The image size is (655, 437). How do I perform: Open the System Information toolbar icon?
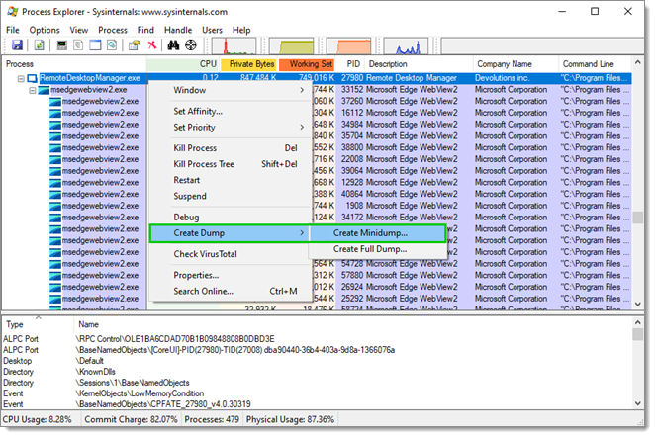61,45
